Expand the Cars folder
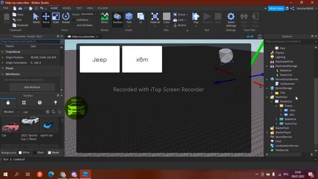Viewport: 318px width, 179px height. 272,92
